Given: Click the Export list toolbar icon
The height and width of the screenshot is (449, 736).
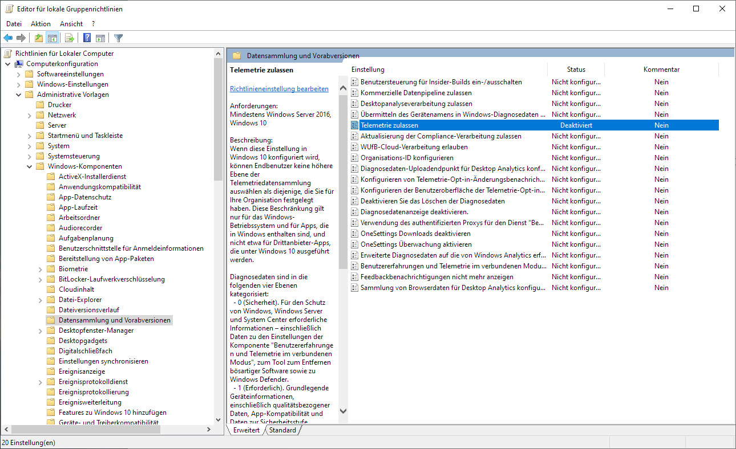Looking at the screenshot, I should (x=70, y=38).
